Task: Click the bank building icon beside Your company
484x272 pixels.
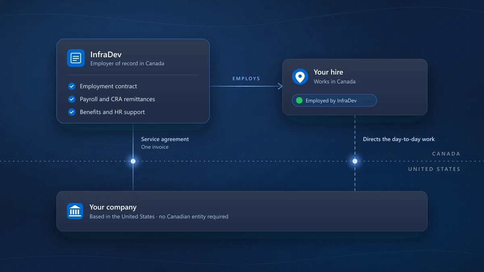Action: tap(75, 211)
